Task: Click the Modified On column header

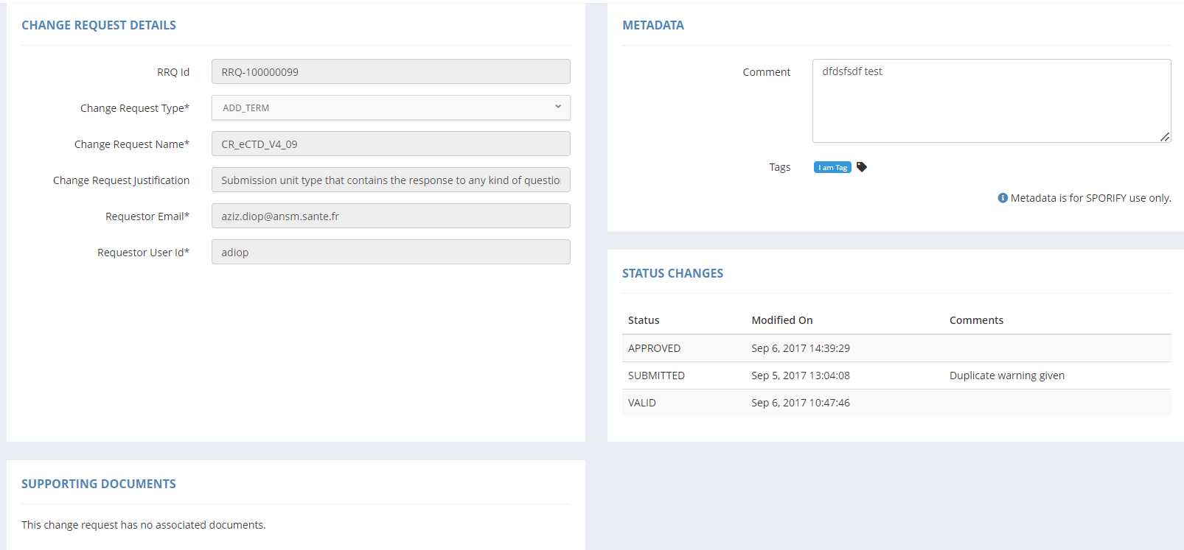Action: coord(781,320)
